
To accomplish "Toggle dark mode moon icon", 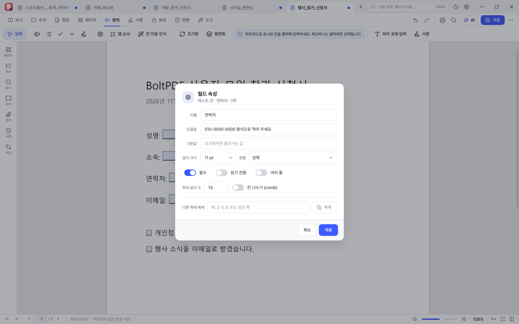I will coord(456,7).
